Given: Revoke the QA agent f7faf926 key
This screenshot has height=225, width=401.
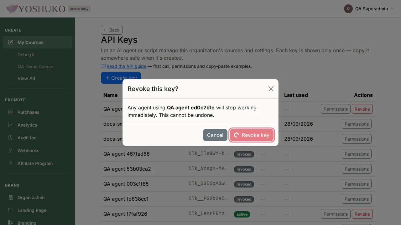Looking at the screenshot, I should (362, 214).
